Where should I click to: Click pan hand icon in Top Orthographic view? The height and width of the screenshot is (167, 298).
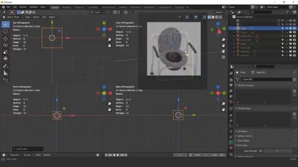(109, 45)
